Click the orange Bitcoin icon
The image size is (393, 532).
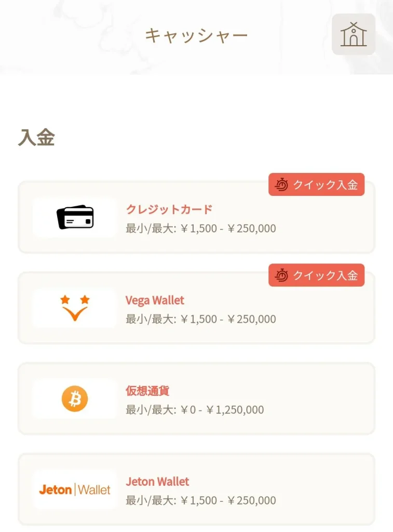75,398
